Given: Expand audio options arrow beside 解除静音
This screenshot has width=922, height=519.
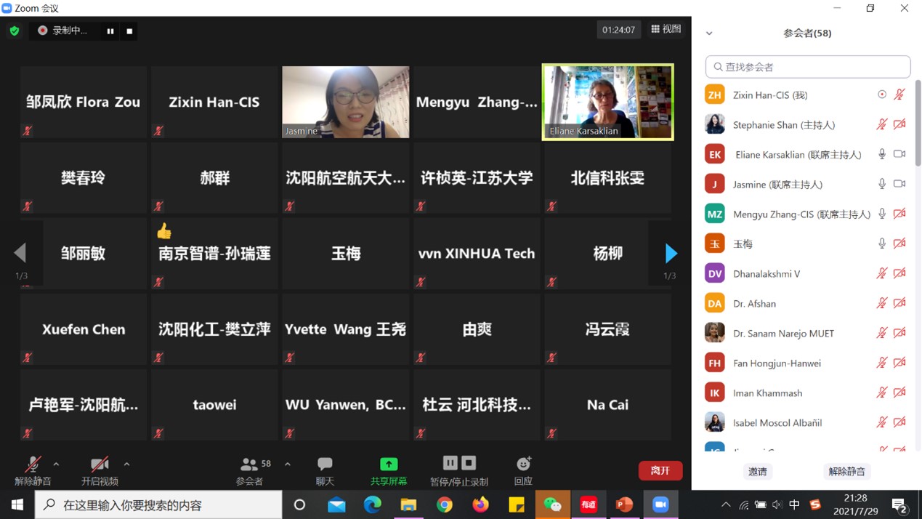Looking at the screenshot, I should (56, 464).
